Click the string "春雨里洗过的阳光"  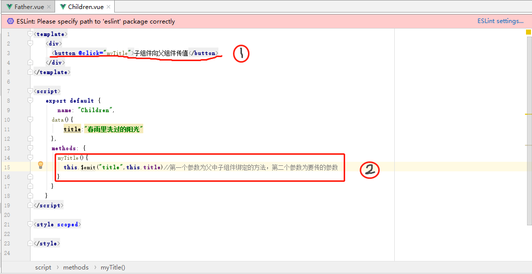[114, 129]
